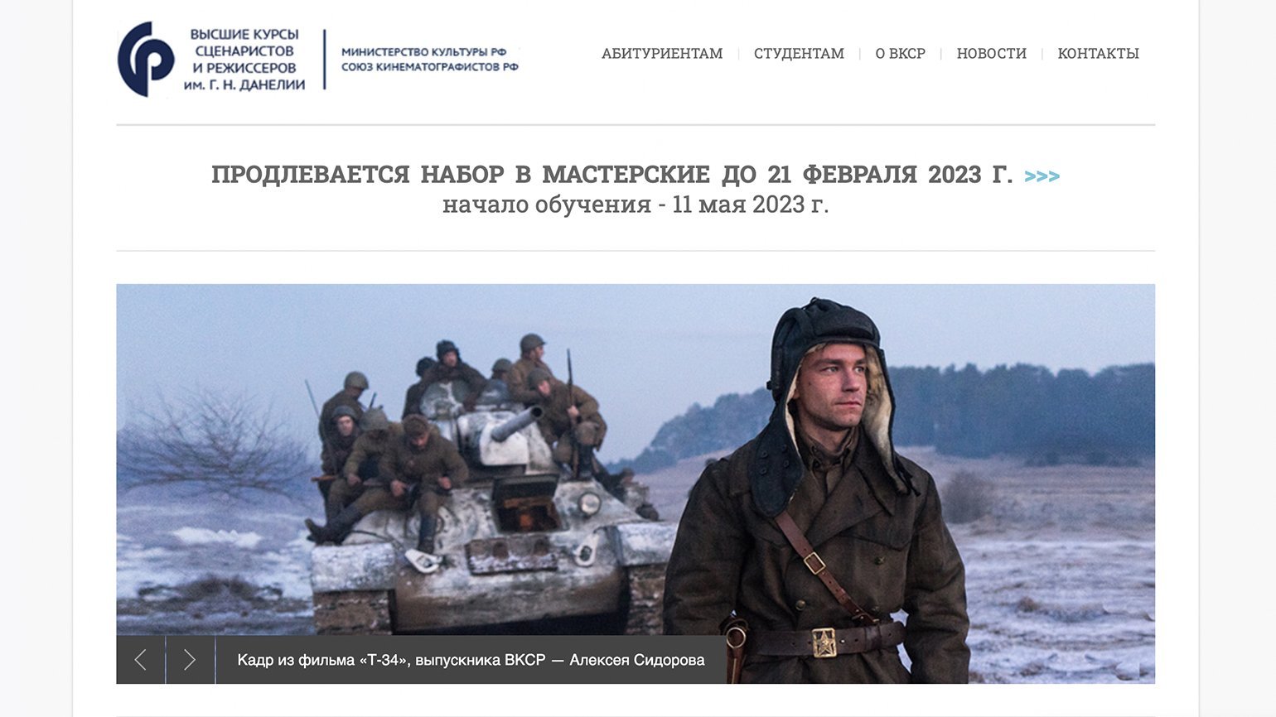Go to the НОВОСТИ page
Screen dimensions: 1276x717
[x=991, y=53]
